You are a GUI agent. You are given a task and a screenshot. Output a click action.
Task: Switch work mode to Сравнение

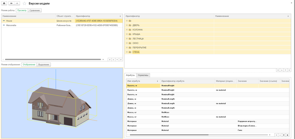[x=34, y=11]
